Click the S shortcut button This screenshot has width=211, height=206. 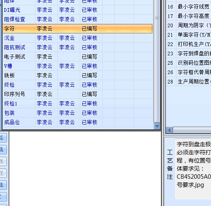pos(3,138)
